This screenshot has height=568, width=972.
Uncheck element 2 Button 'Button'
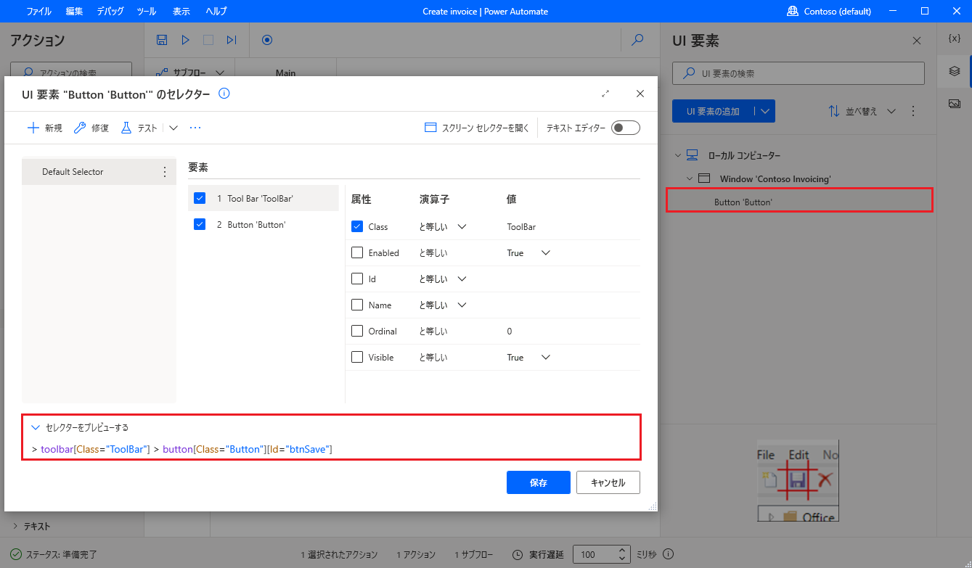pos(200,224)
